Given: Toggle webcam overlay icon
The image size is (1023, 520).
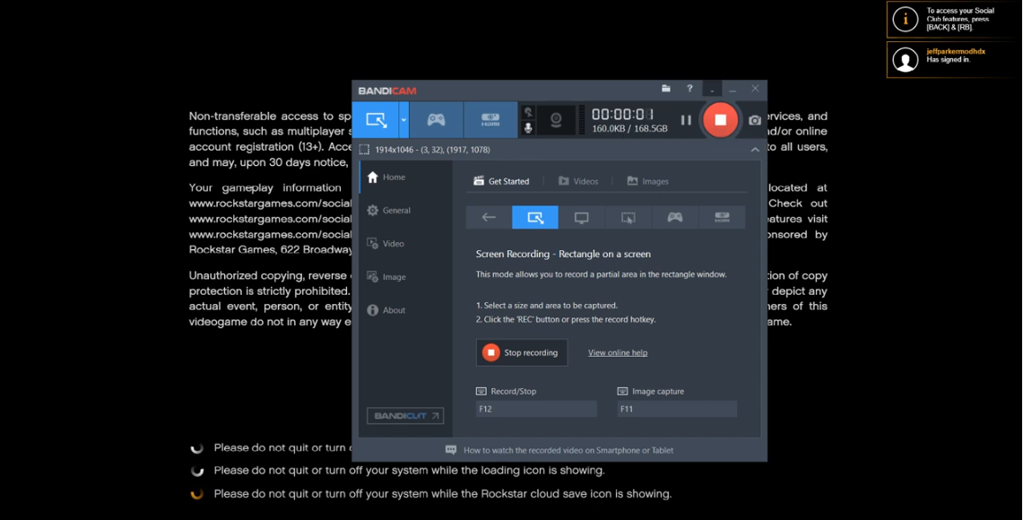Looking at the screenshot, I should 556,119.
